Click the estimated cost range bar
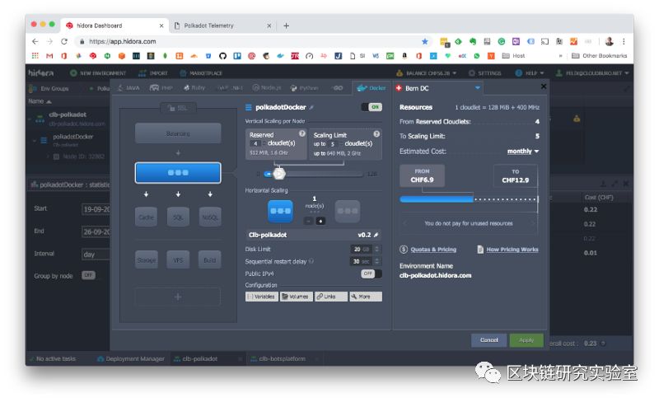This screenshot has height=402, width=659. point(469,199)
